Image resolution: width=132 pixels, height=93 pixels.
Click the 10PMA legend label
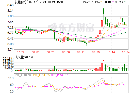pyautogui.click(x=96, y=2)
